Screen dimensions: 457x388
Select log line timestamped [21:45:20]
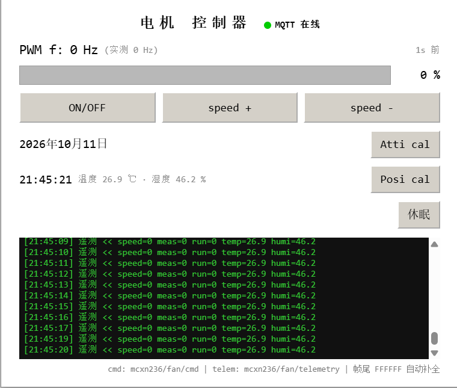tap(170, 350)
